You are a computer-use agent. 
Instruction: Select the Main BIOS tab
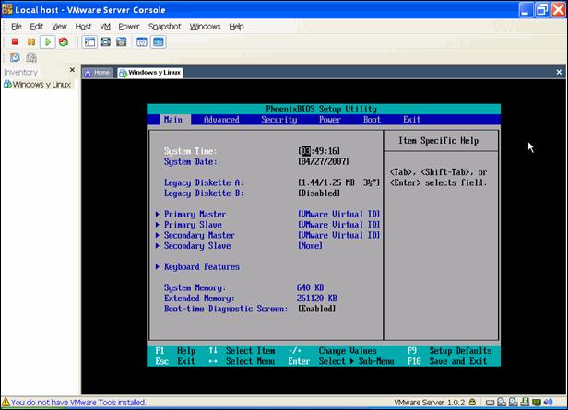pos(173,120)
